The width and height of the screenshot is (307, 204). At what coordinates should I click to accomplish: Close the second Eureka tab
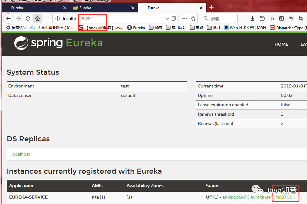133,8
